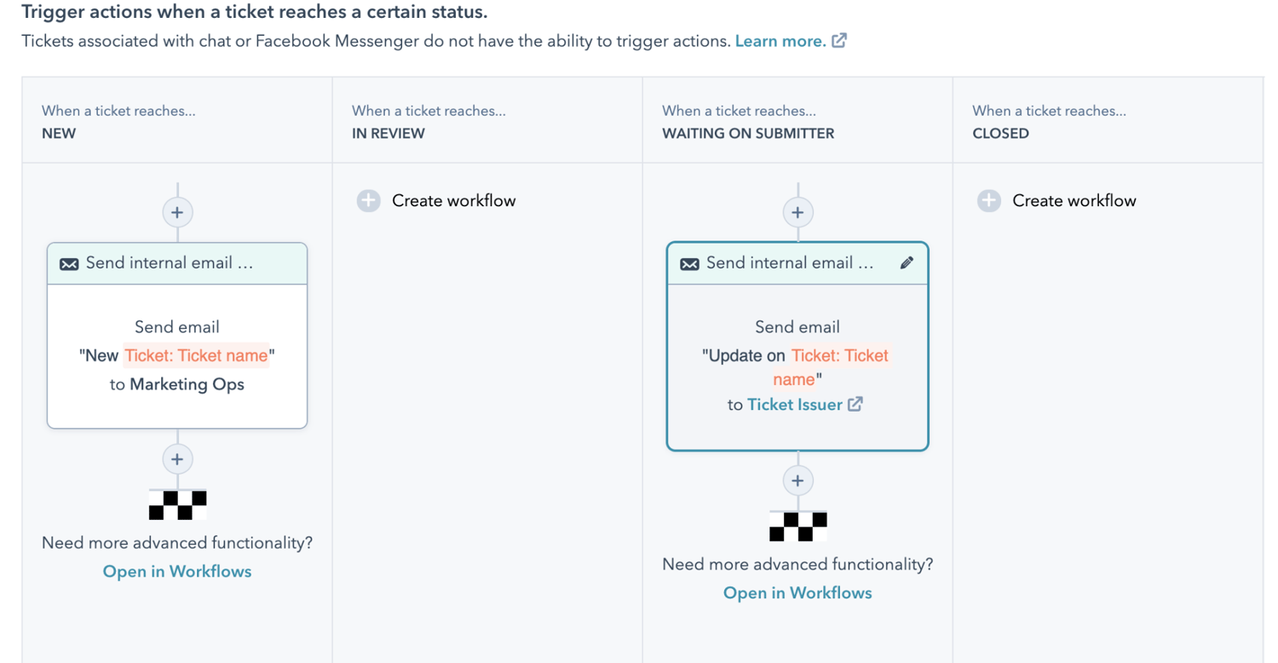Screen dimensions: 1278x663
Task: Click the external link icon beside Learn more
Action: [840, 40]
